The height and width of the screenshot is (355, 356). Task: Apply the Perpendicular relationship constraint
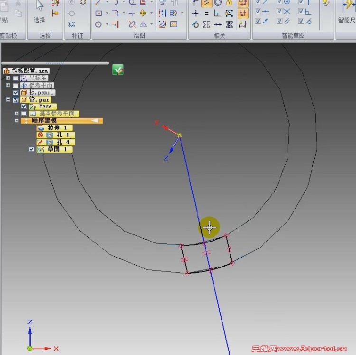click(x=217, y=13)
